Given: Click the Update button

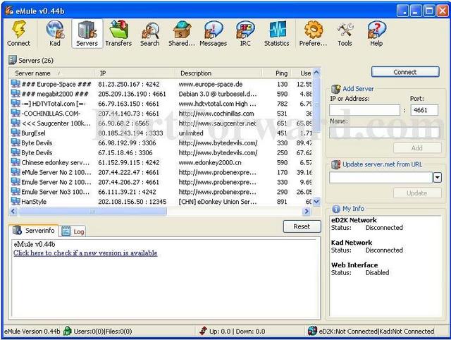Looking at the screenshot, I should coord(417,193).
